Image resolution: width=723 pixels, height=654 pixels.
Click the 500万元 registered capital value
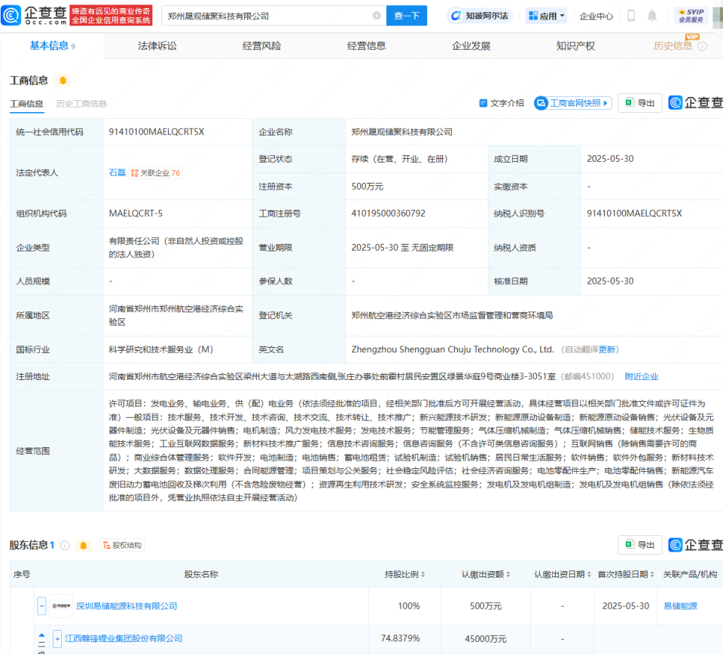367,187
